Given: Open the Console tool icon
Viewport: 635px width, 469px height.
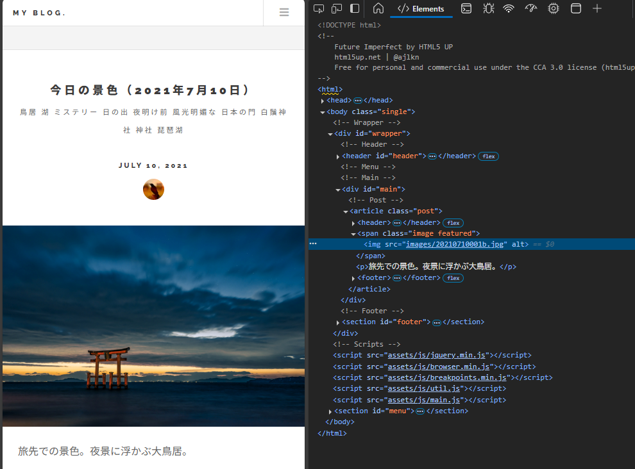Looking at the screenshot, I should tap(466, 8).
